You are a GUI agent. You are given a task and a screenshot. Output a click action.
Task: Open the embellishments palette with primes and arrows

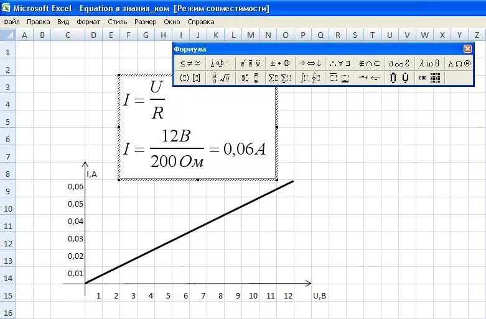[250, 63]
